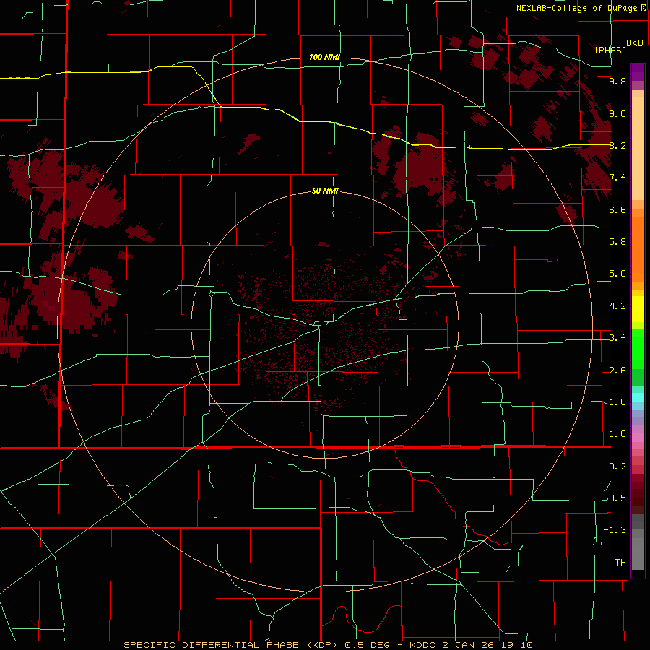Viewport: 650px width, 650px height.
Task: Click the cyan segment of the color bar
Action: tap(638, 397)
